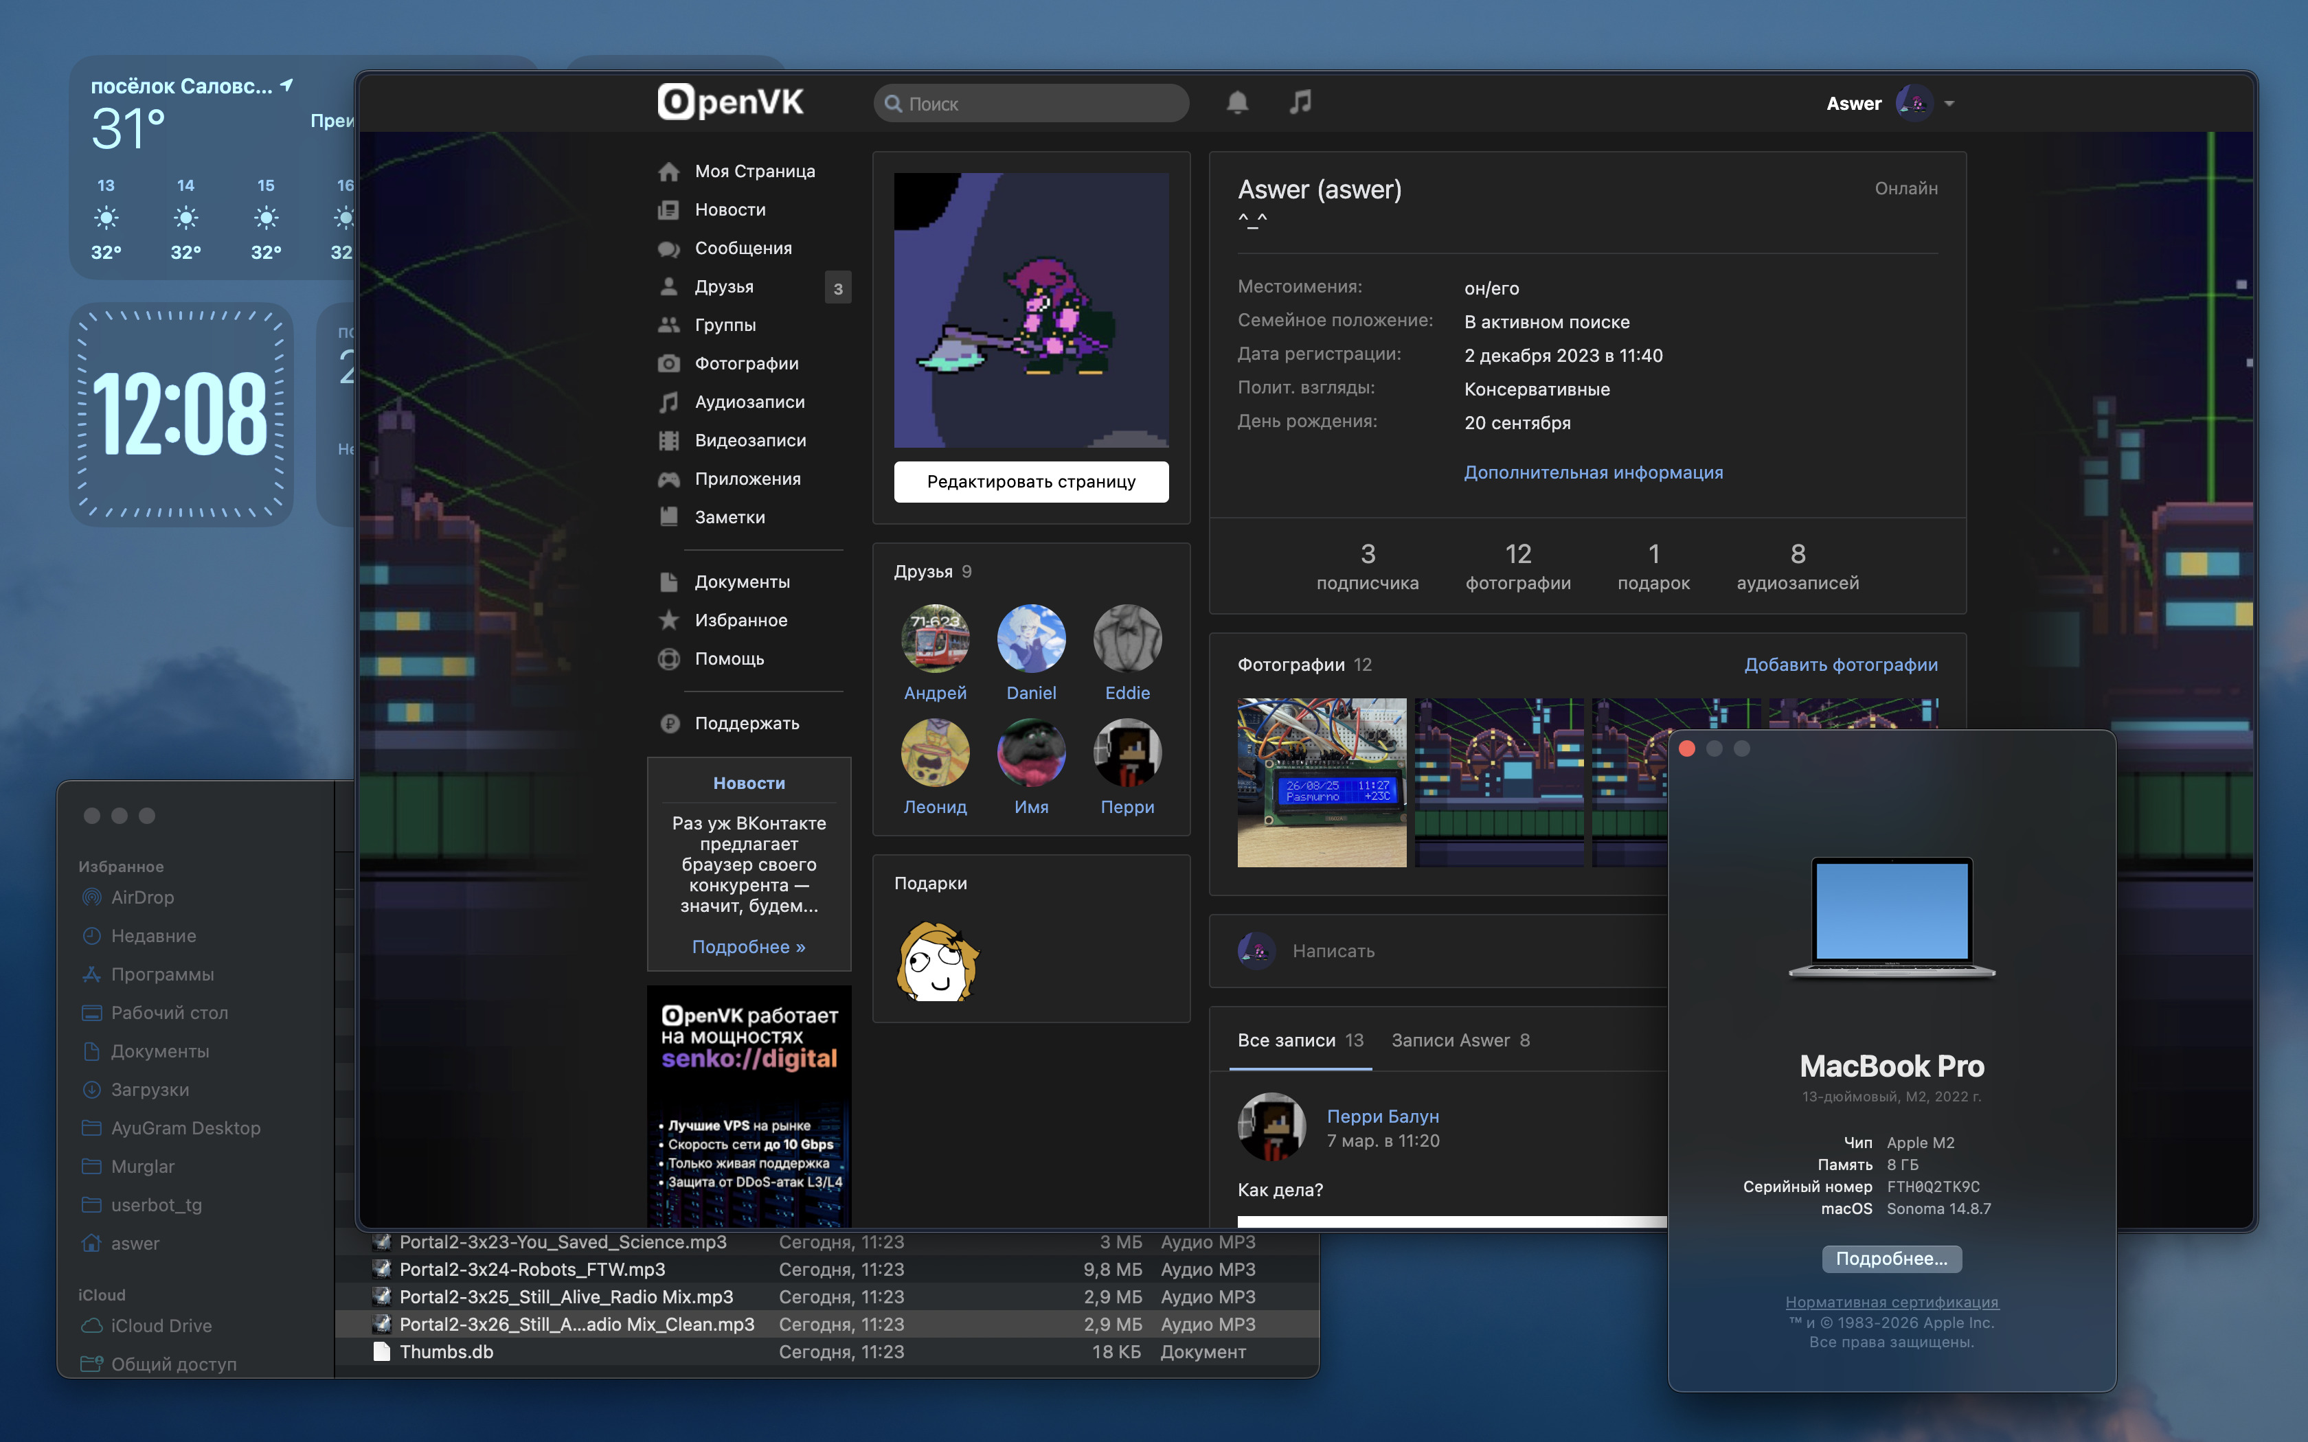Click the clock widget showing 12:08
2308x1442 pixels.
click(181, 415)
